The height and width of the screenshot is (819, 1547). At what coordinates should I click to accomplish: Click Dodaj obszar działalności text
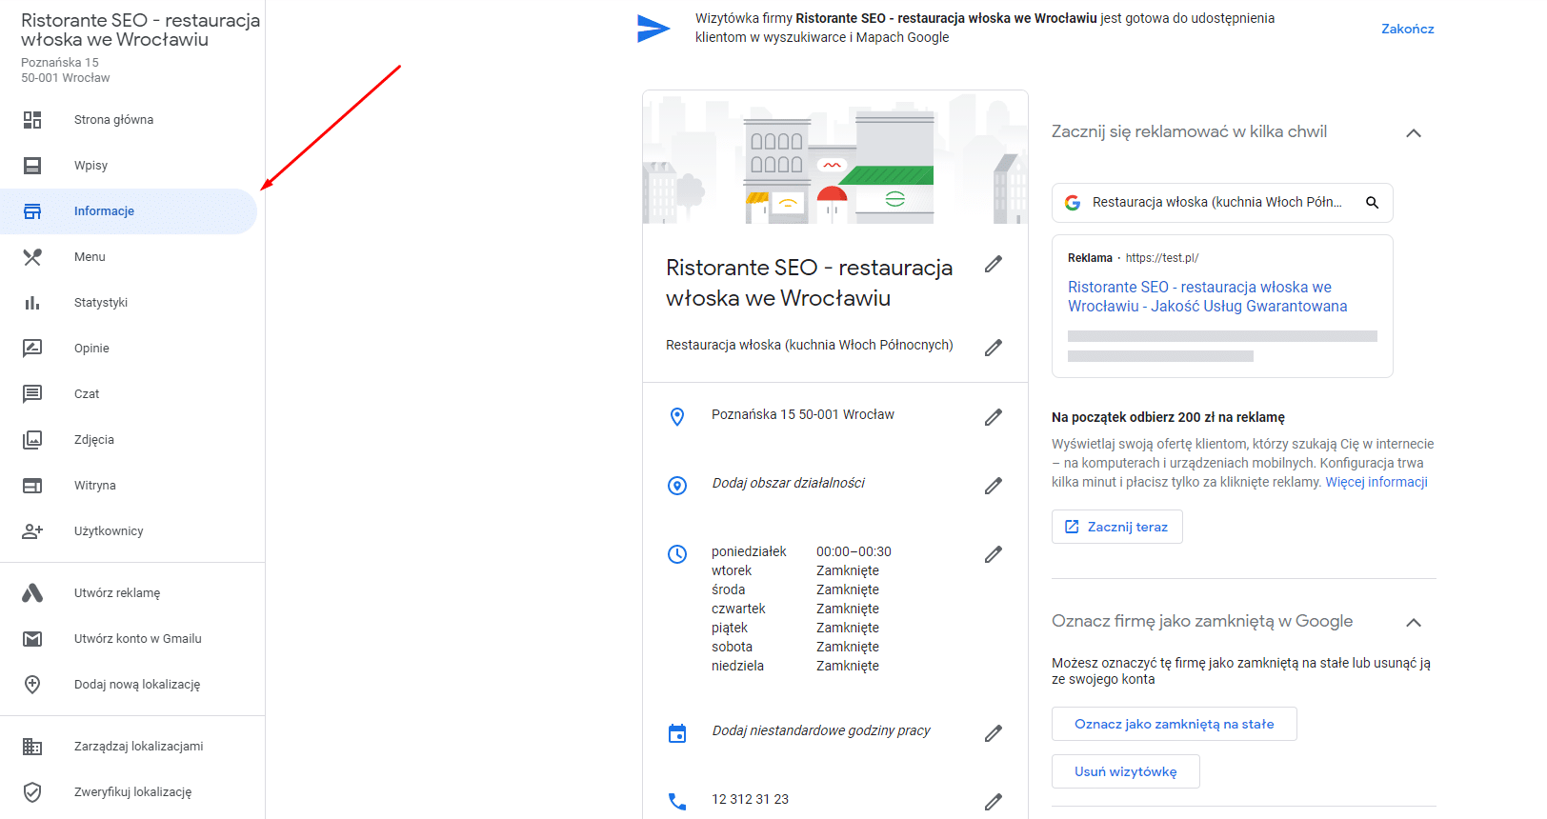coord(789,483)
